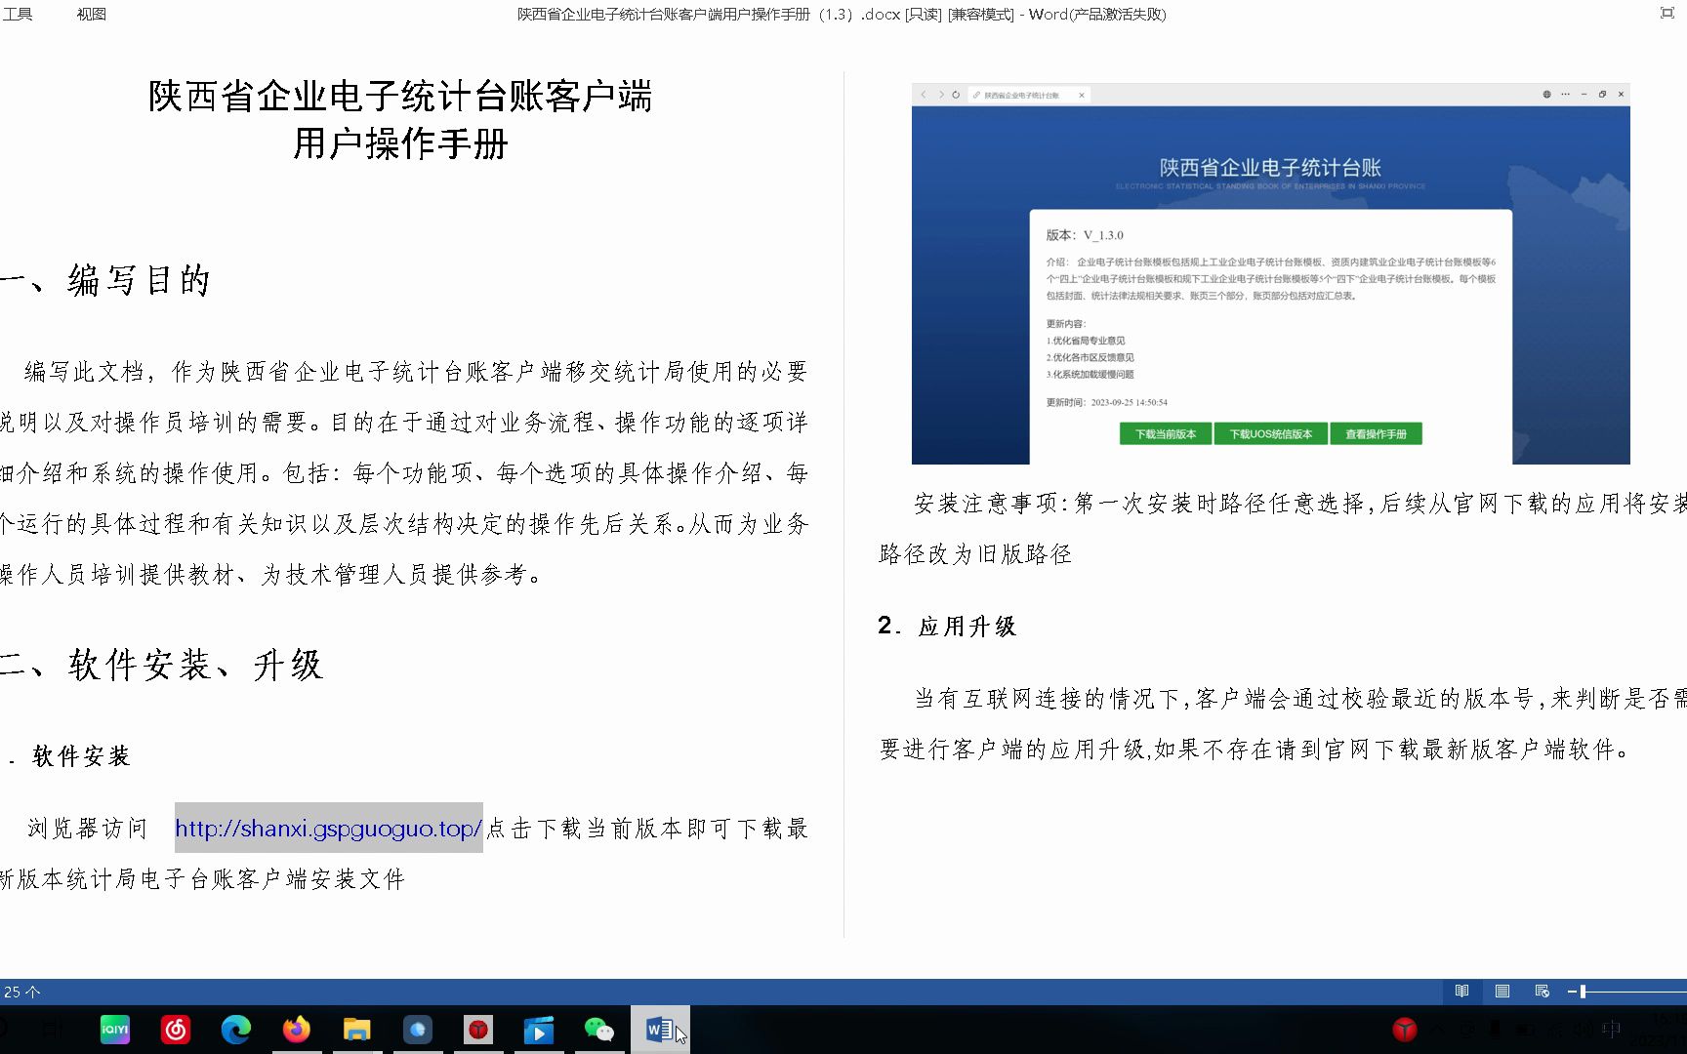Click the red Lenovo system tray icon

(1405, 1029)
